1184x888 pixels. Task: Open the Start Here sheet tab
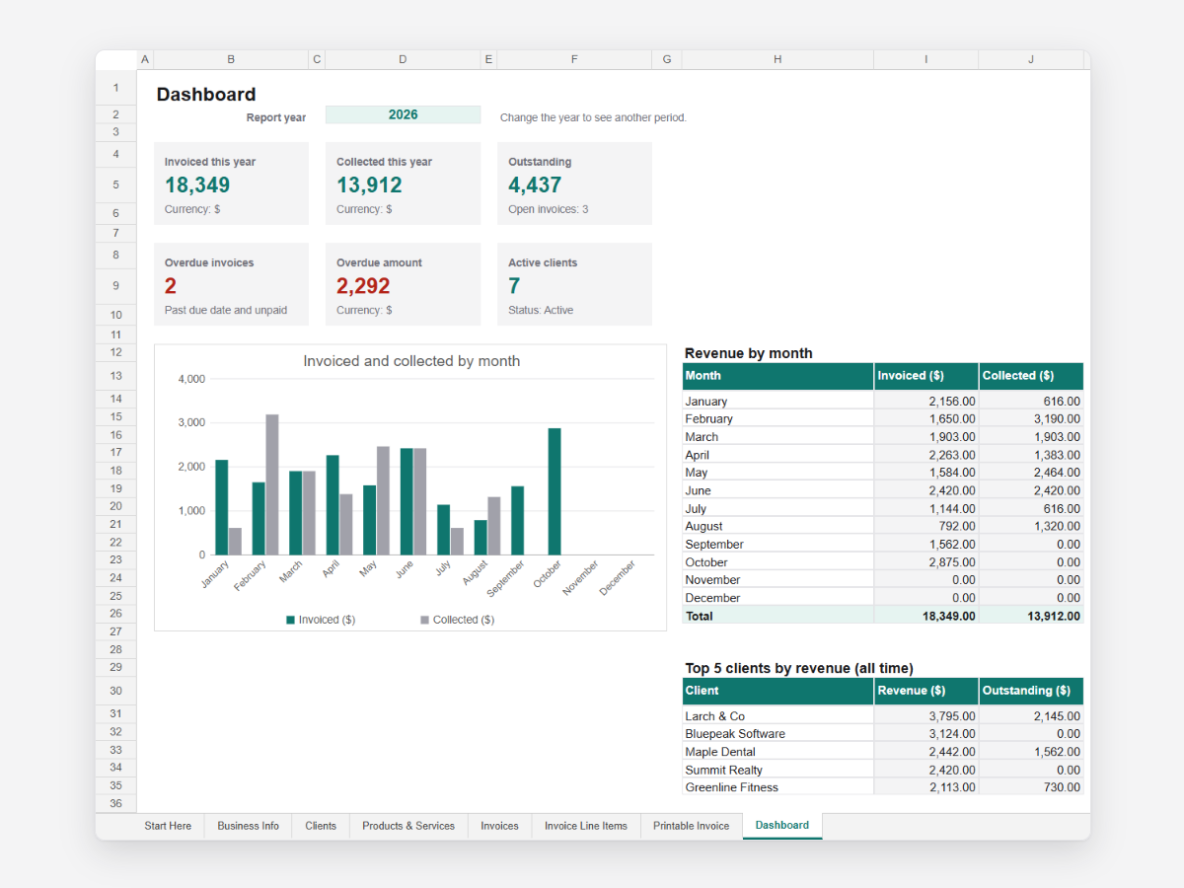(x=168, y=826)
